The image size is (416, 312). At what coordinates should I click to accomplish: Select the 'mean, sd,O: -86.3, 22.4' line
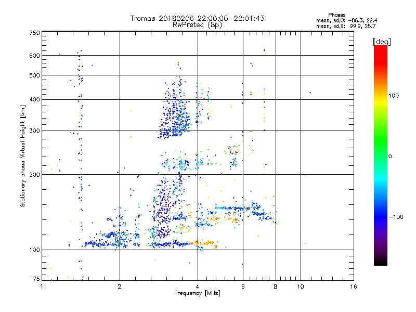tap(346, 20)
